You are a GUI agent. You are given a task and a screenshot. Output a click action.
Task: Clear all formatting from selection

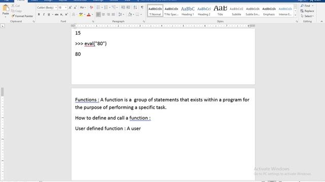(91, 8)
